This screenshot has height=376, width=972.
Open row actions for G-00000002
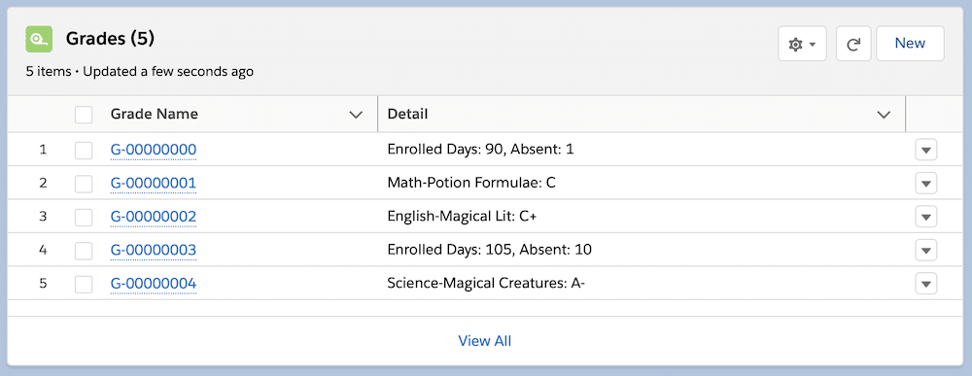tap(926, 217)
